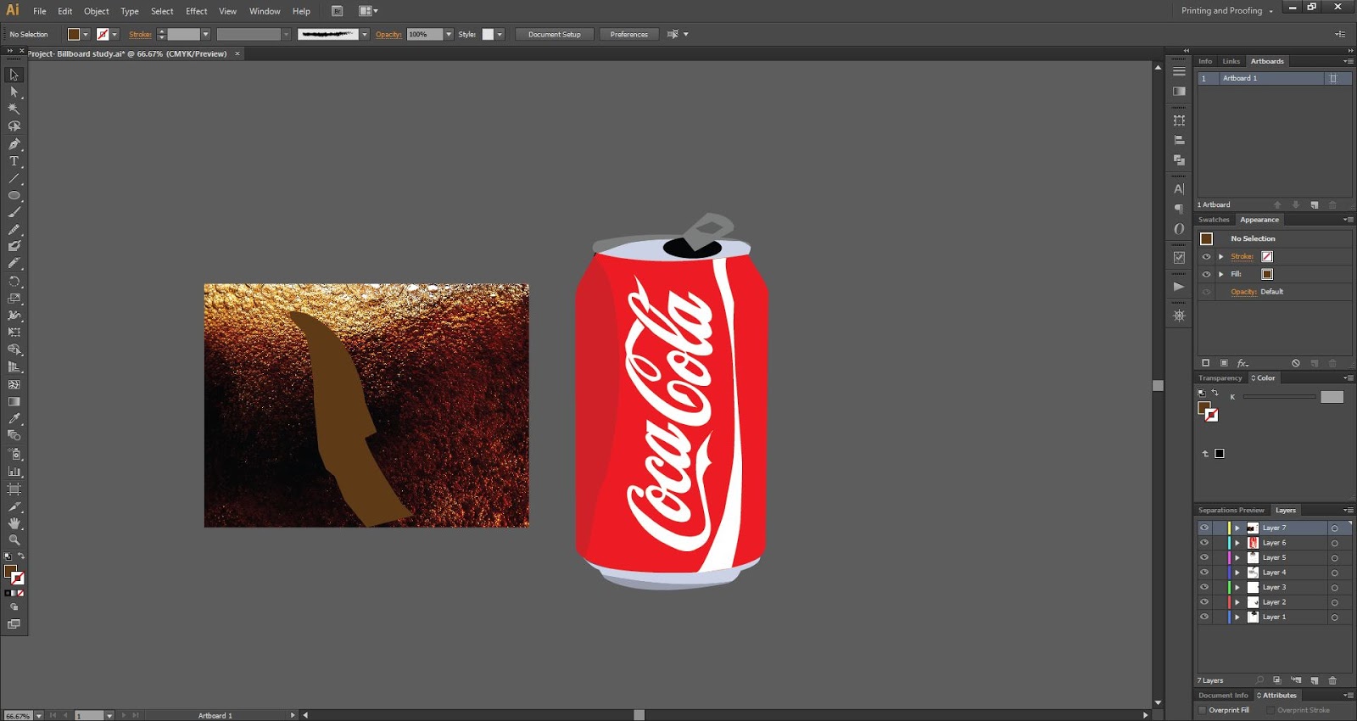Select the Gradient tool in toolbox
The width and height of the screenshot is (1357, 721).
[14, 402]
